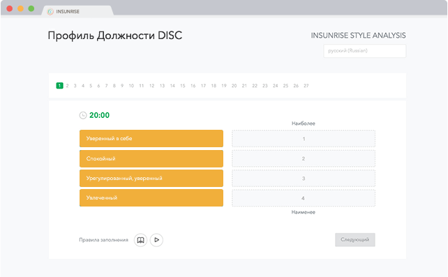Go to question page 18

[x=214, y=86]
